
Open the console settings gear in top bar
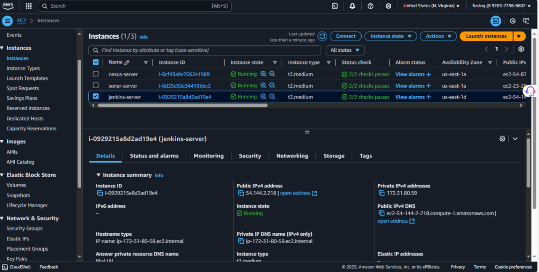point(388,6)
